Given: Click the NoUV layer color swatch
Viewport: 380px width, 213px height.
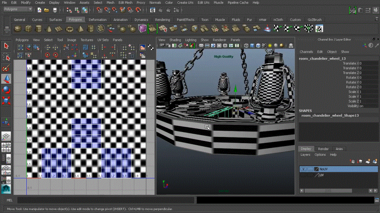Looking at the screenshot, I should 316,169.
